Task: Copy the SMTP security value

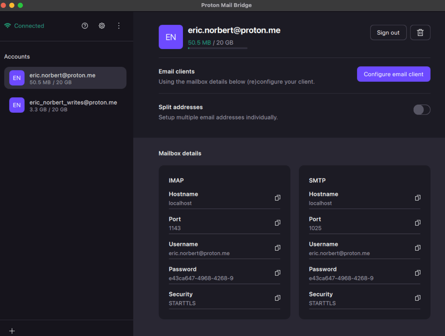Action: click(x=418, y=298)
